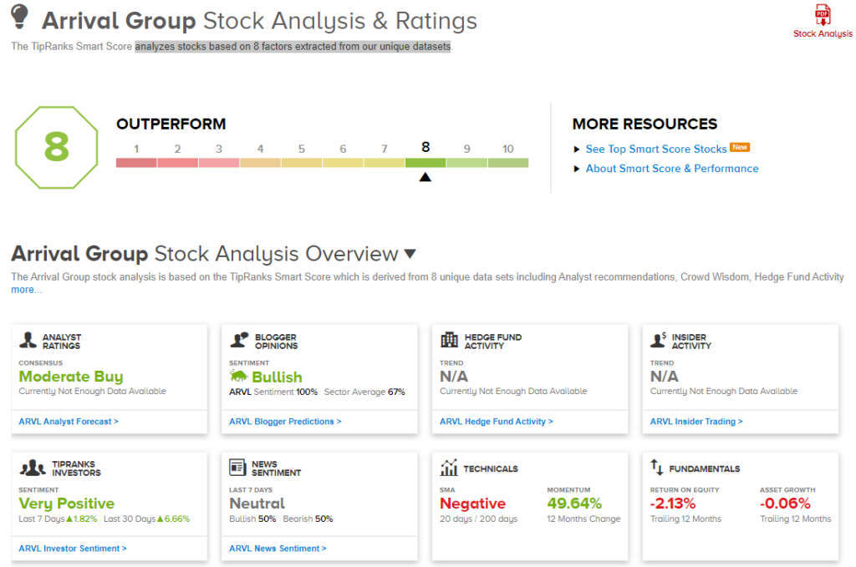This screenshot has height=567, width=856.
Task: Follow the ARVL Insider Trading link
Action: (x=696, y=422)
